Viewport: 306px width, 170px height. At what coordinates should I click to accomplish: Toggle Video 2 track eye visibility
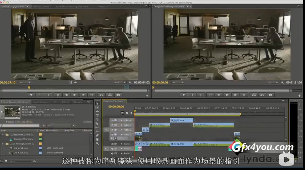tap(113, 130)
